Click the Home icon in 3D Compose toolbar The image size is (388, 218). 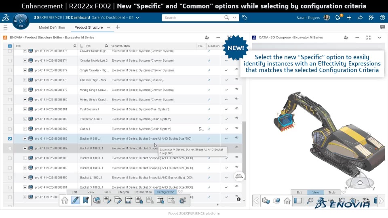click(x=287, y=201)
